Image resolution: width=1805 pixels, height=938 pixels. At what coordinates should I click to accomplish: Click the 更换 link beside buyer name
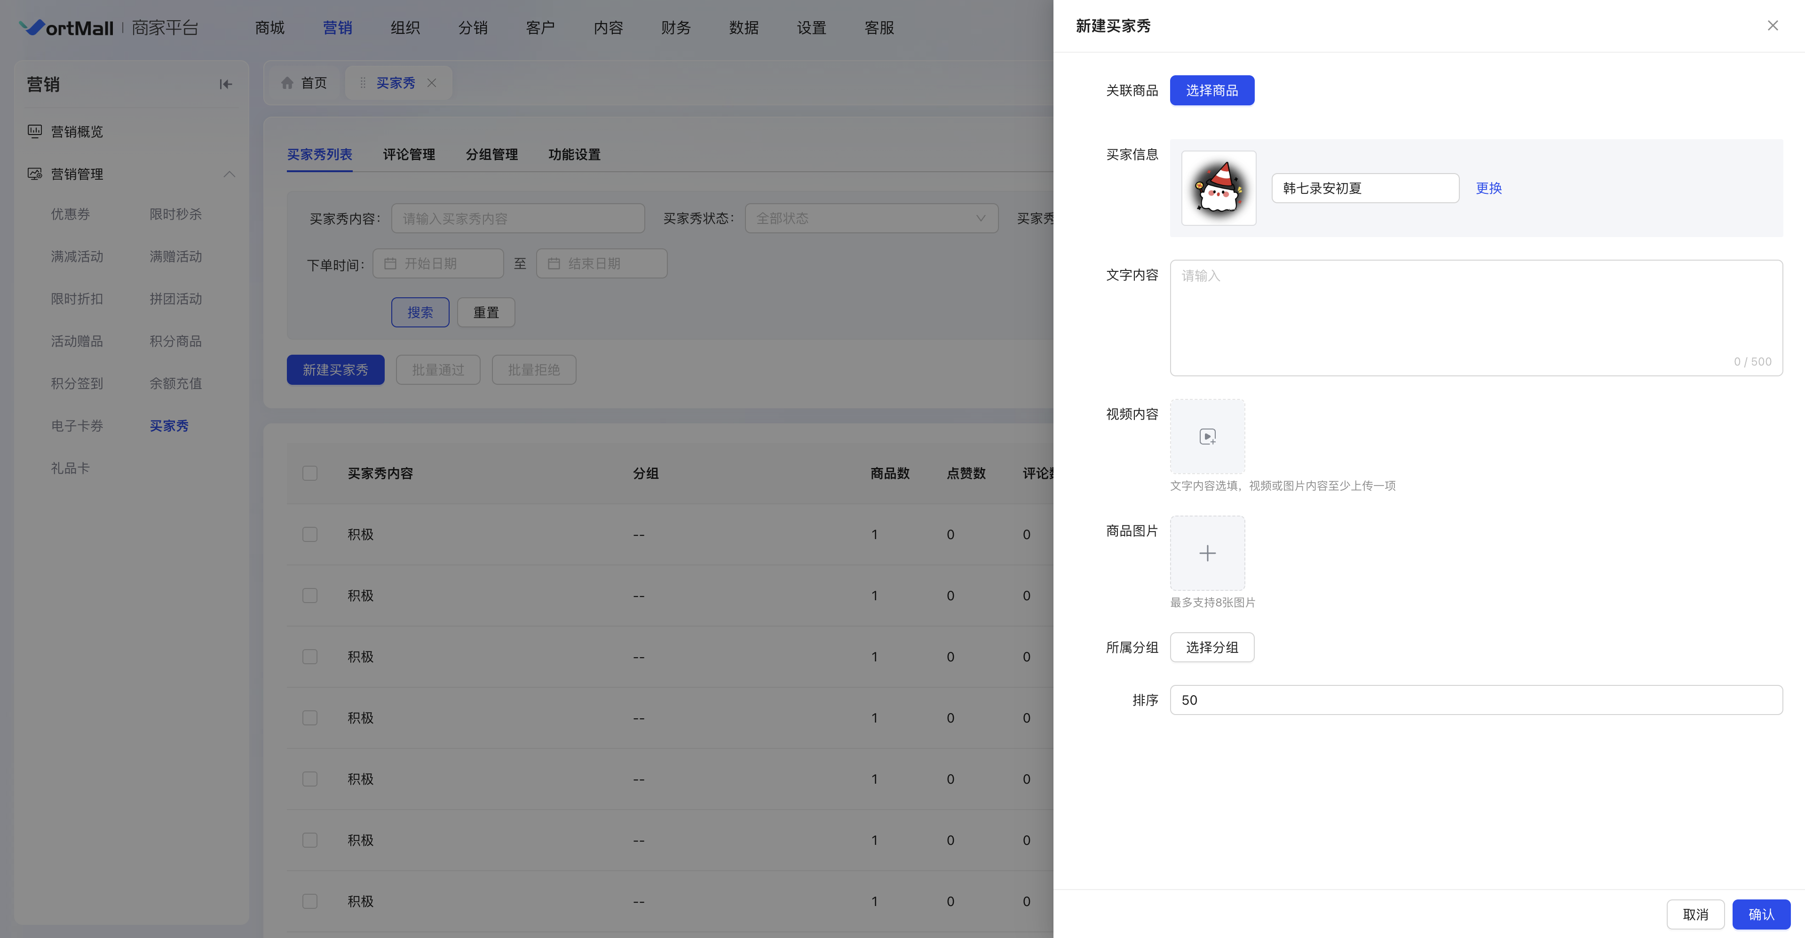[1488, 188]
